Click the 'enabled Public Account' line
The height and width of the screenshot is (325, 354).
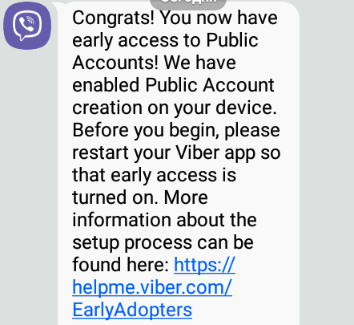(173, 85)
